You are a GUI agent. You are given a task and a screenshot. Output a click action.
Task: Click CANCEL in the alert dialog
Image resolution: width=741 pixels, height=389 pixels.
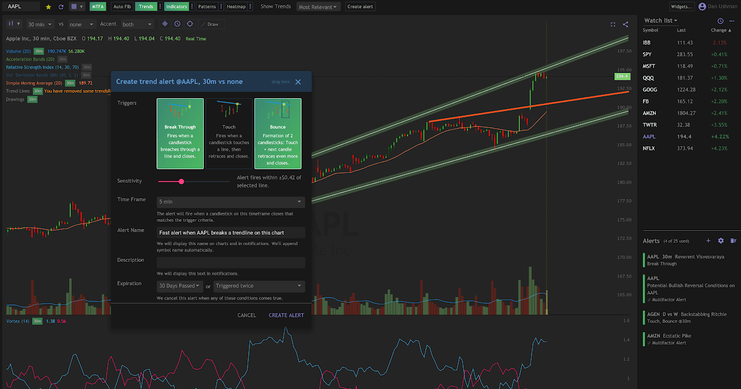(246, 316)
